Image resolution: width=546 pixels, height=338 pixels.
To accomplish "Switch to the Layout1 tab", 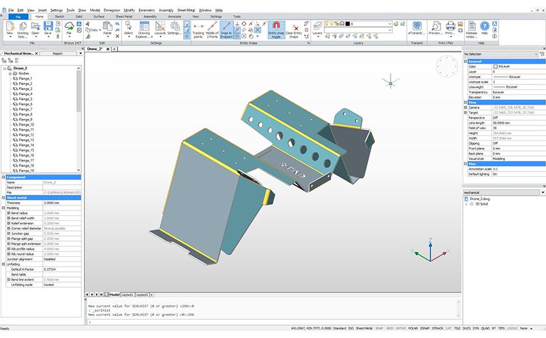I will pyautogui.click(x=129, y=294).
